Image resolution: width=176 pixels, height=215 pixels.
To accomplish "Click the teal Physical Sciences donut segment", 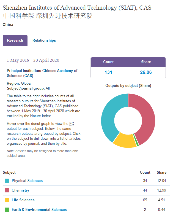I will pyautogui.click(x=109, y=116).
